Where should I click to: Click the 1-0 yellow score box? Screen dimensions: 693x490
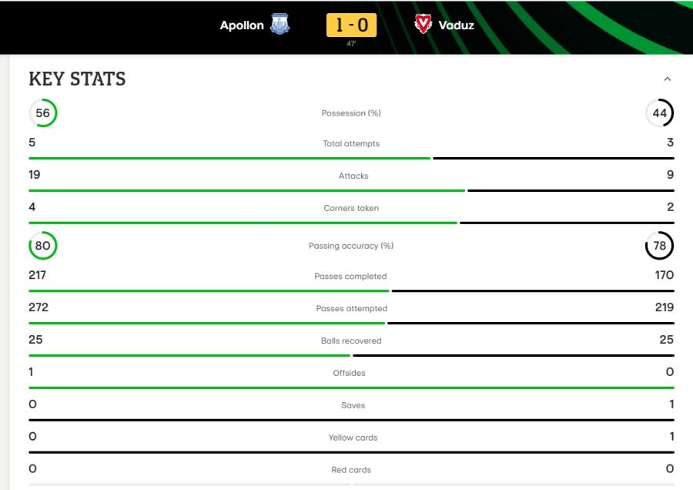coord(351,25)
